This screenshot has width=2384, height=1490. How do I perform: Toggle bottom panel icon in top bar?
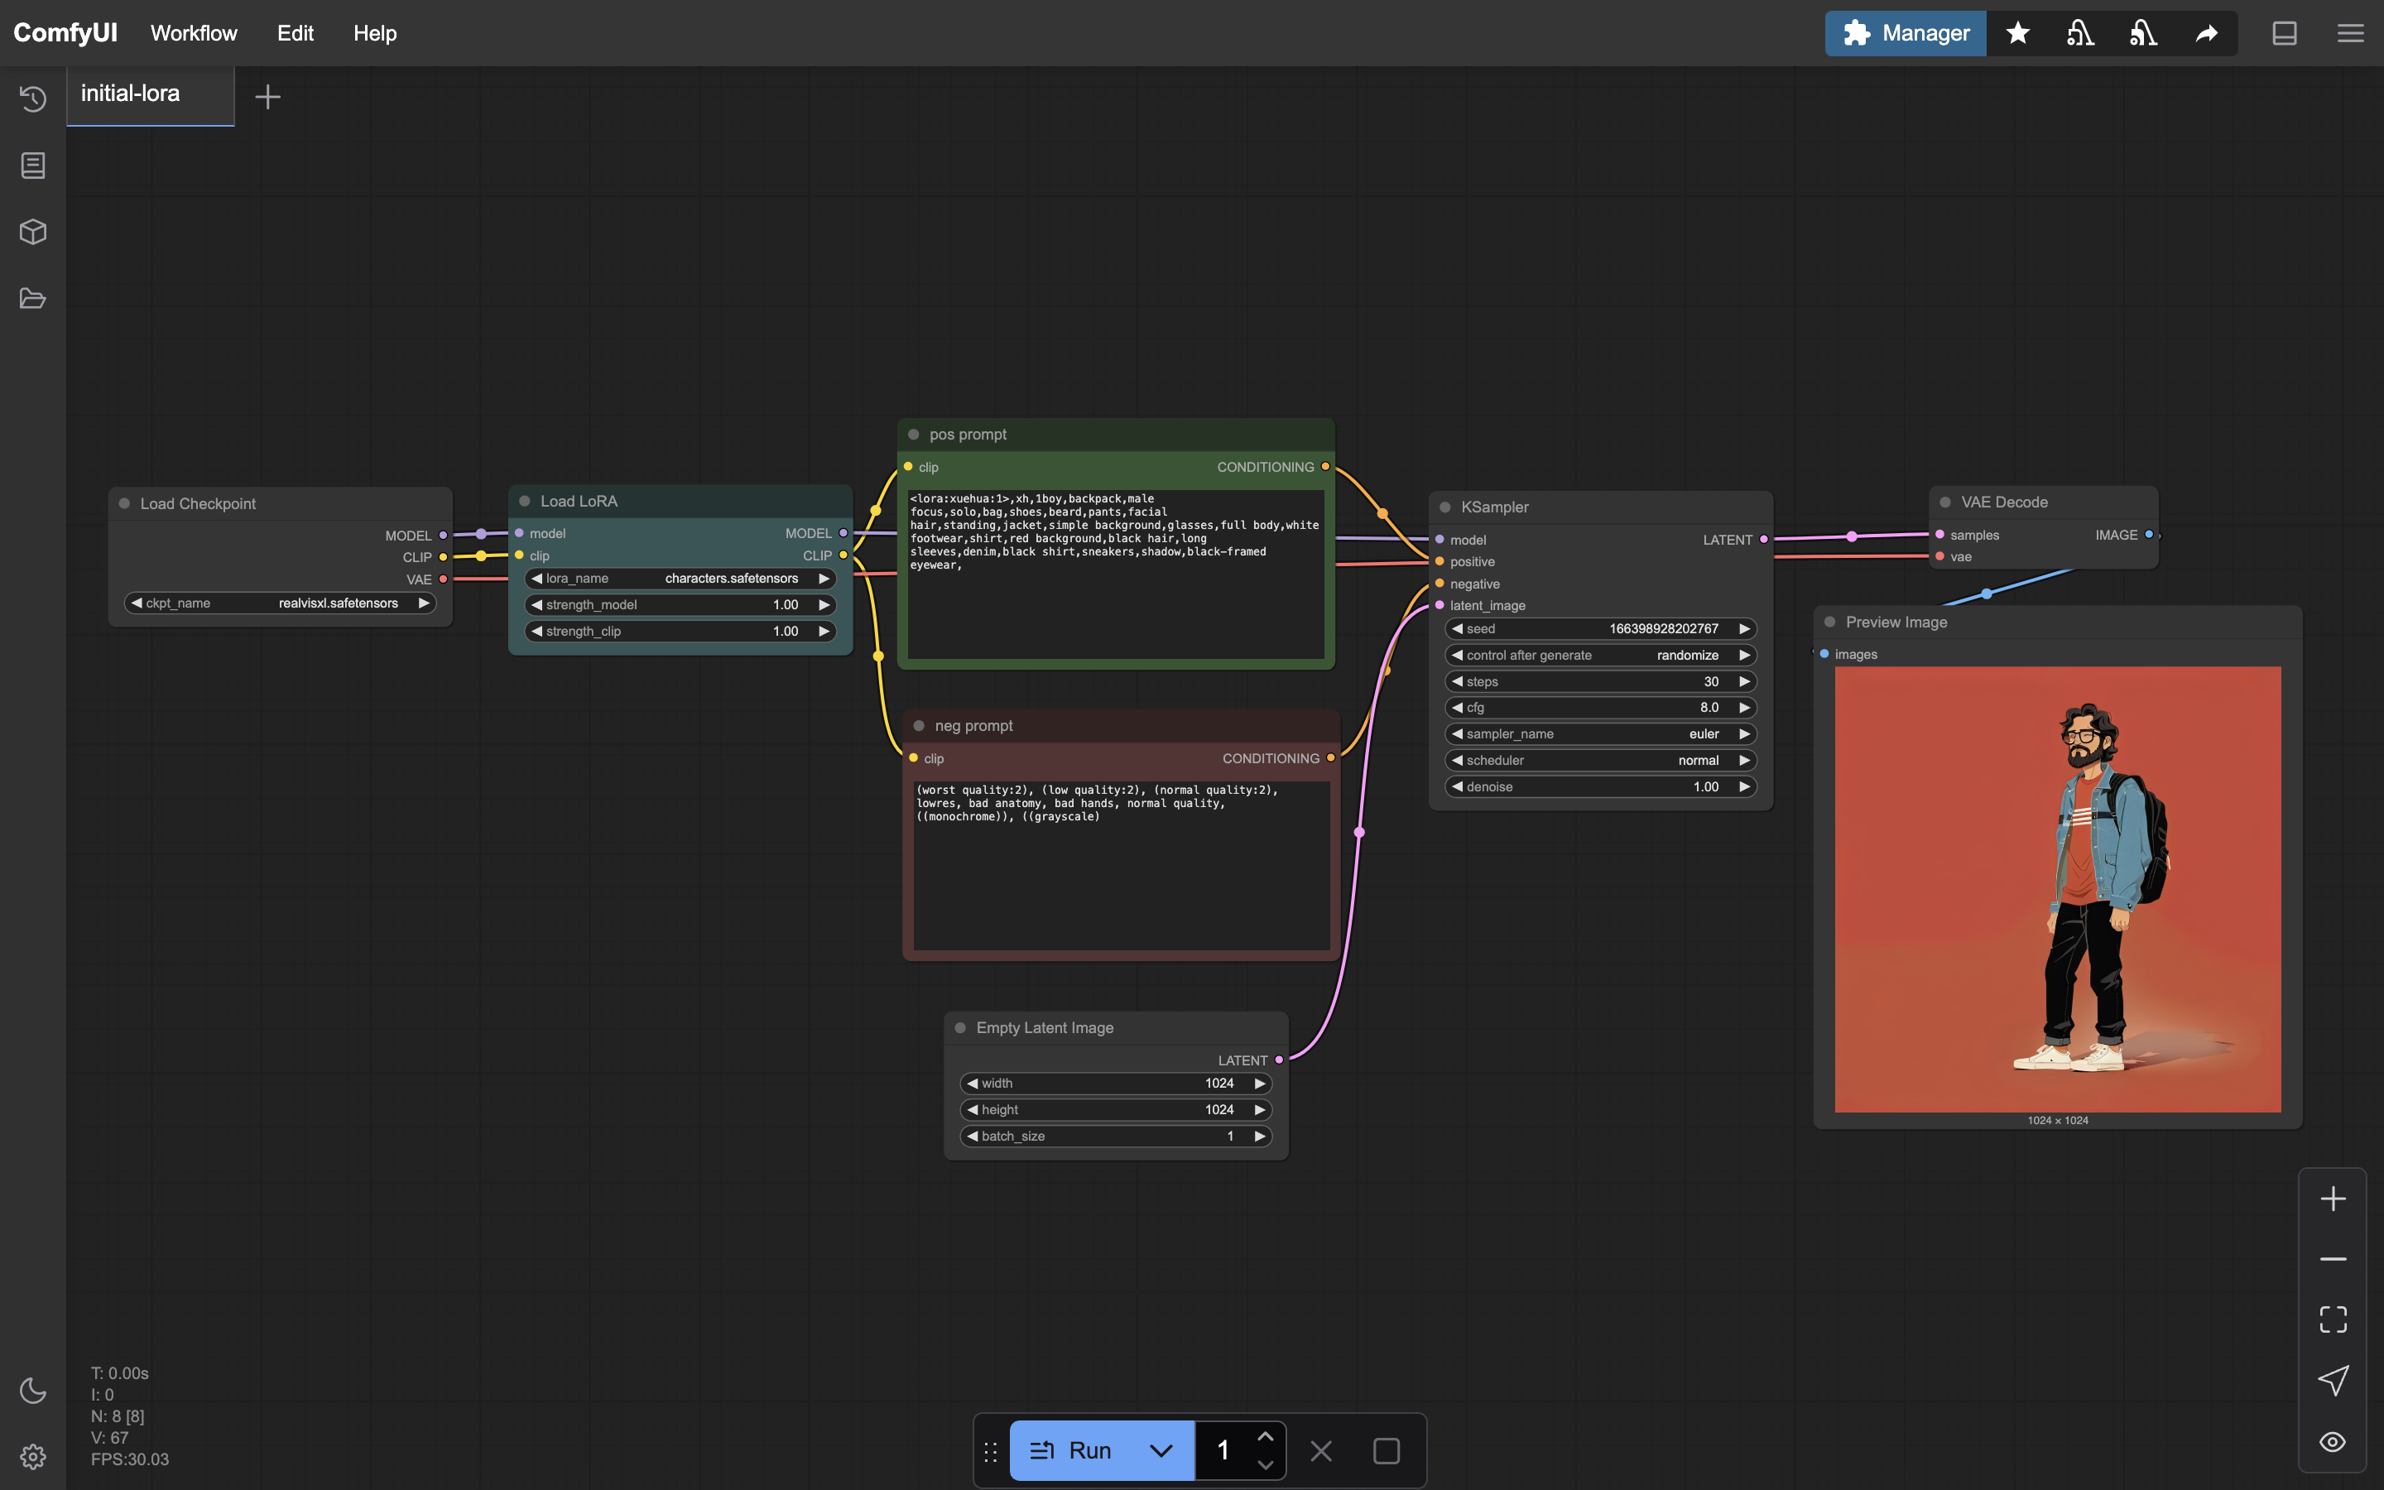tap(2285, 33)
